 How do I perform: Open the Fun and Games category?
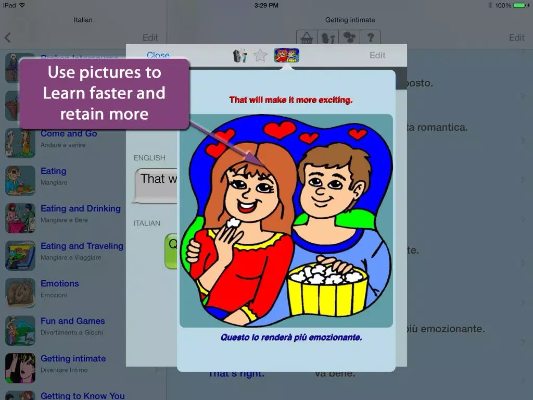pos(83,330)
